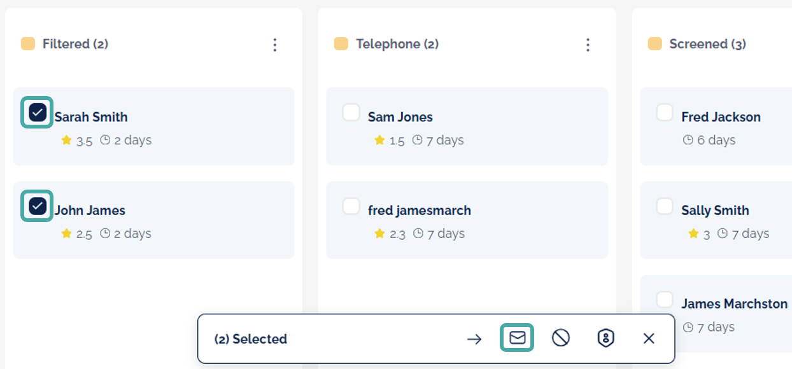
Task: Click the email envelope icon
Action: click(517, 338)
